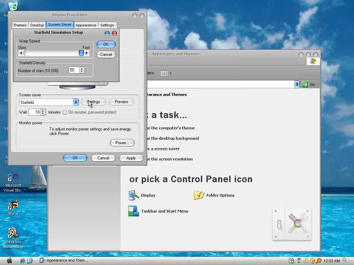Launch the MyPal desktop shortcut

13,208
